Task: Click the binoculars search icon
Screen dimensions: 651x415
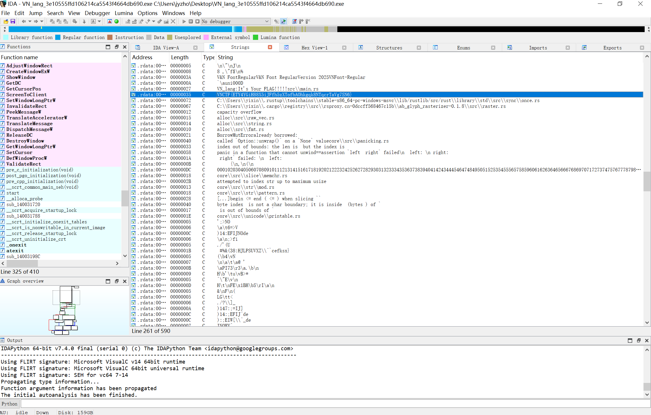Action: (52, 21)
